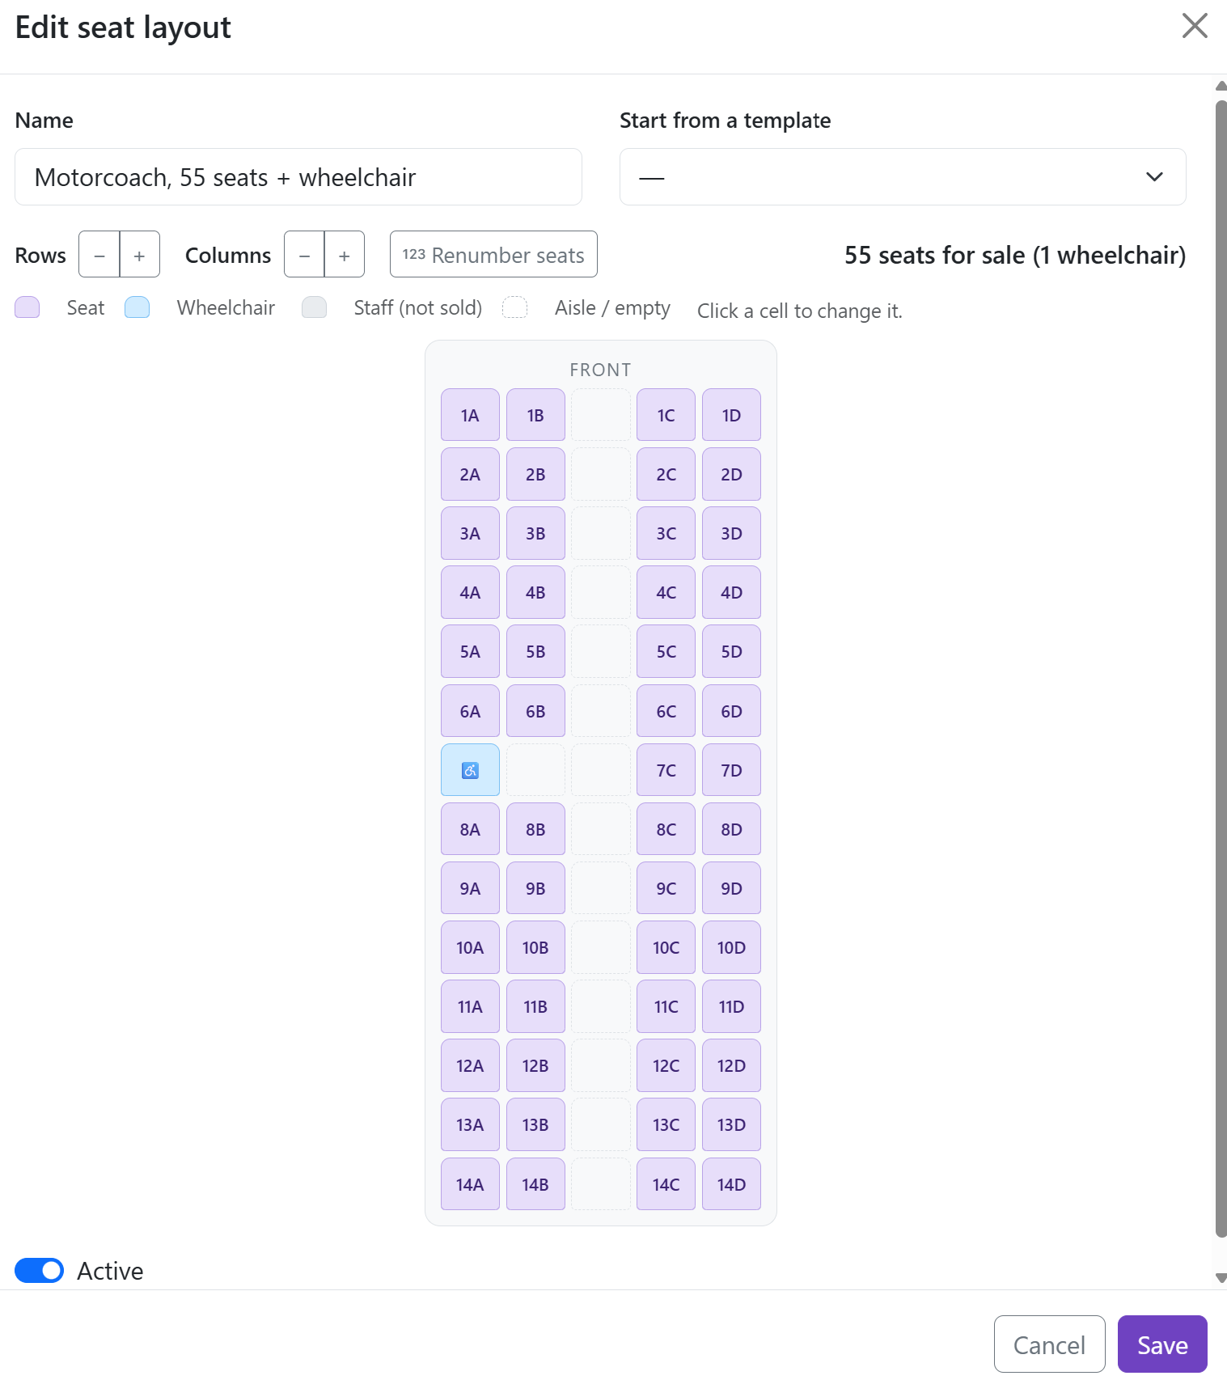Click seat cell 14A in the back row
The height and width of the screenshot is (1380, 1227).
470,1184
